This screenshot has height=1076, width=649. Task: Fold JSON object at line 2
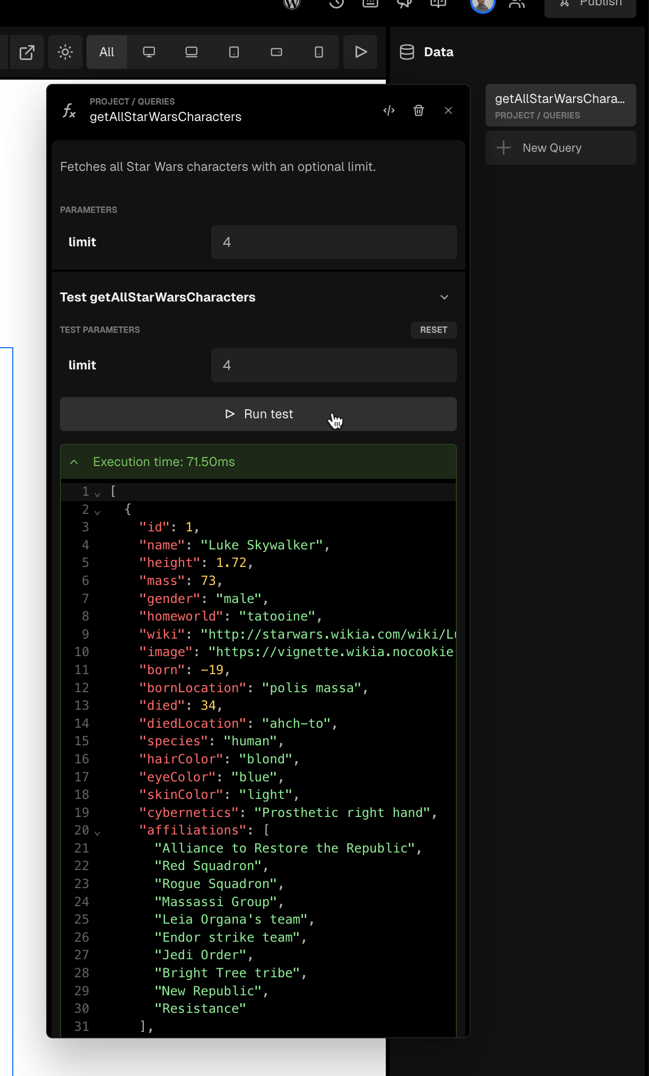(97, 512)
